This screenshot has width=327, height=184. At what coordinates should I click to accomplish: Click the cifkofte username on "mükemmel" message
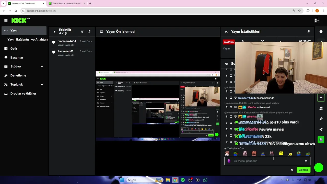tap(251, 107)
